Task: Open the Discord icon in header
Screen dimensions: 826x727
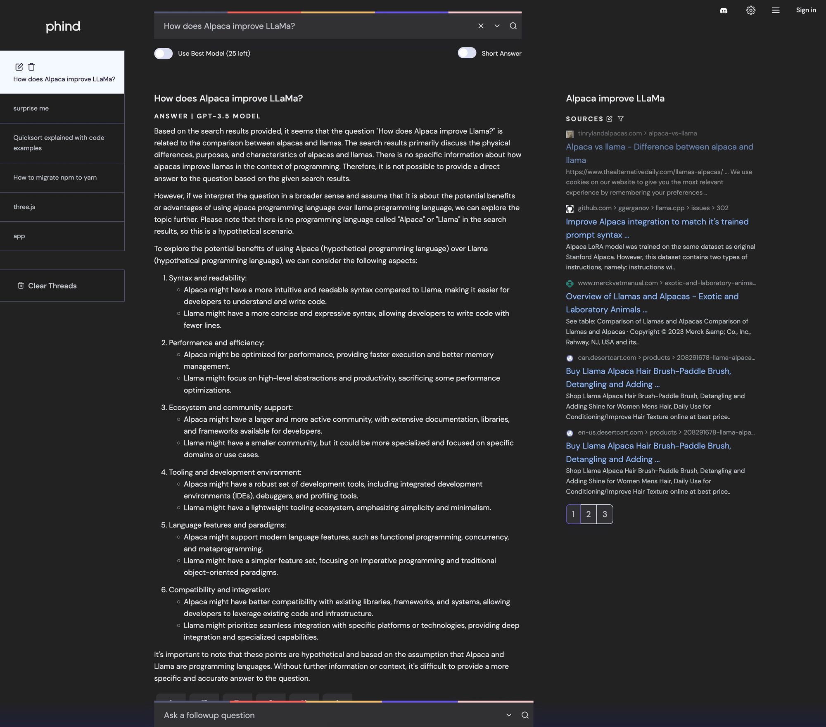Action: tap(724, 10)
